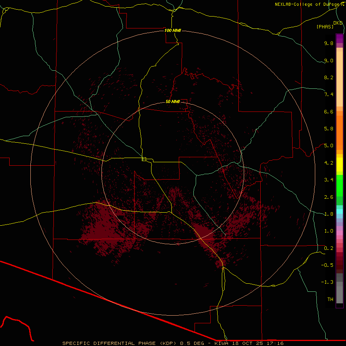Image resolution: width=346 pixels, height=346 pixels.
Task: Click the 9.0 value on the color scale
Action: (329, 60)
